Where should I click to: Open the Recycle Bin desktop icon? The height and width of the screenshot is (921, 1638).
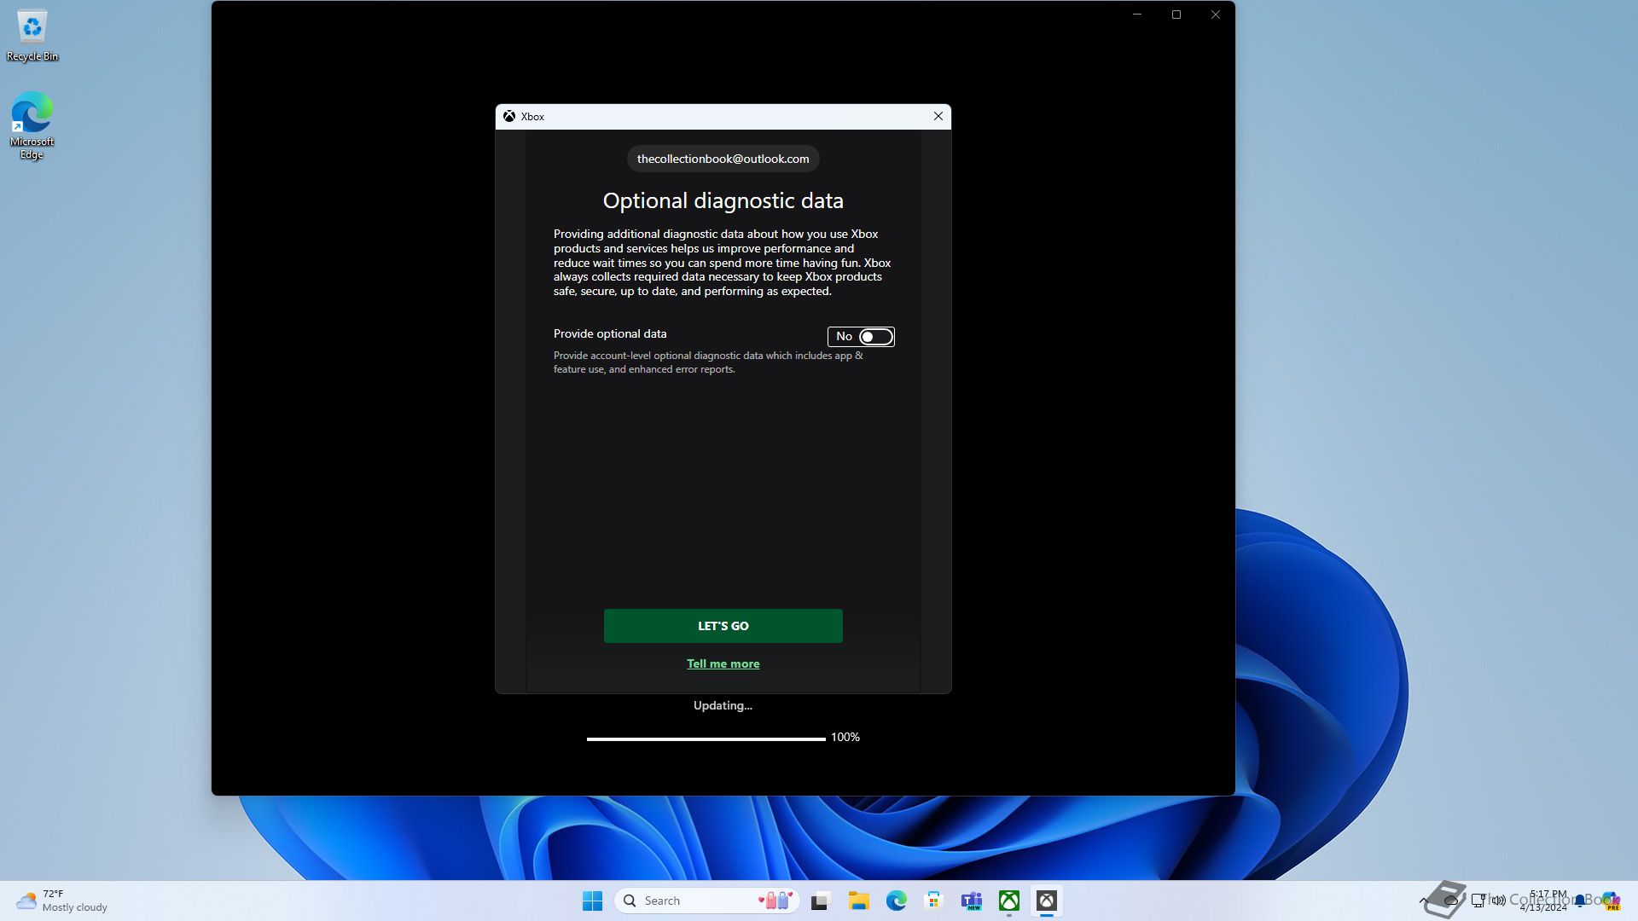pos(32,36)
